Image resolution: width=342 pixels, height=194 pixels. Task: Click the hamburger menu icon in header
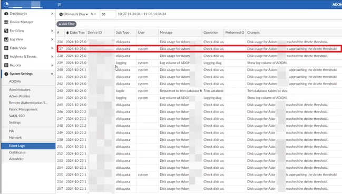click(60, 5)
